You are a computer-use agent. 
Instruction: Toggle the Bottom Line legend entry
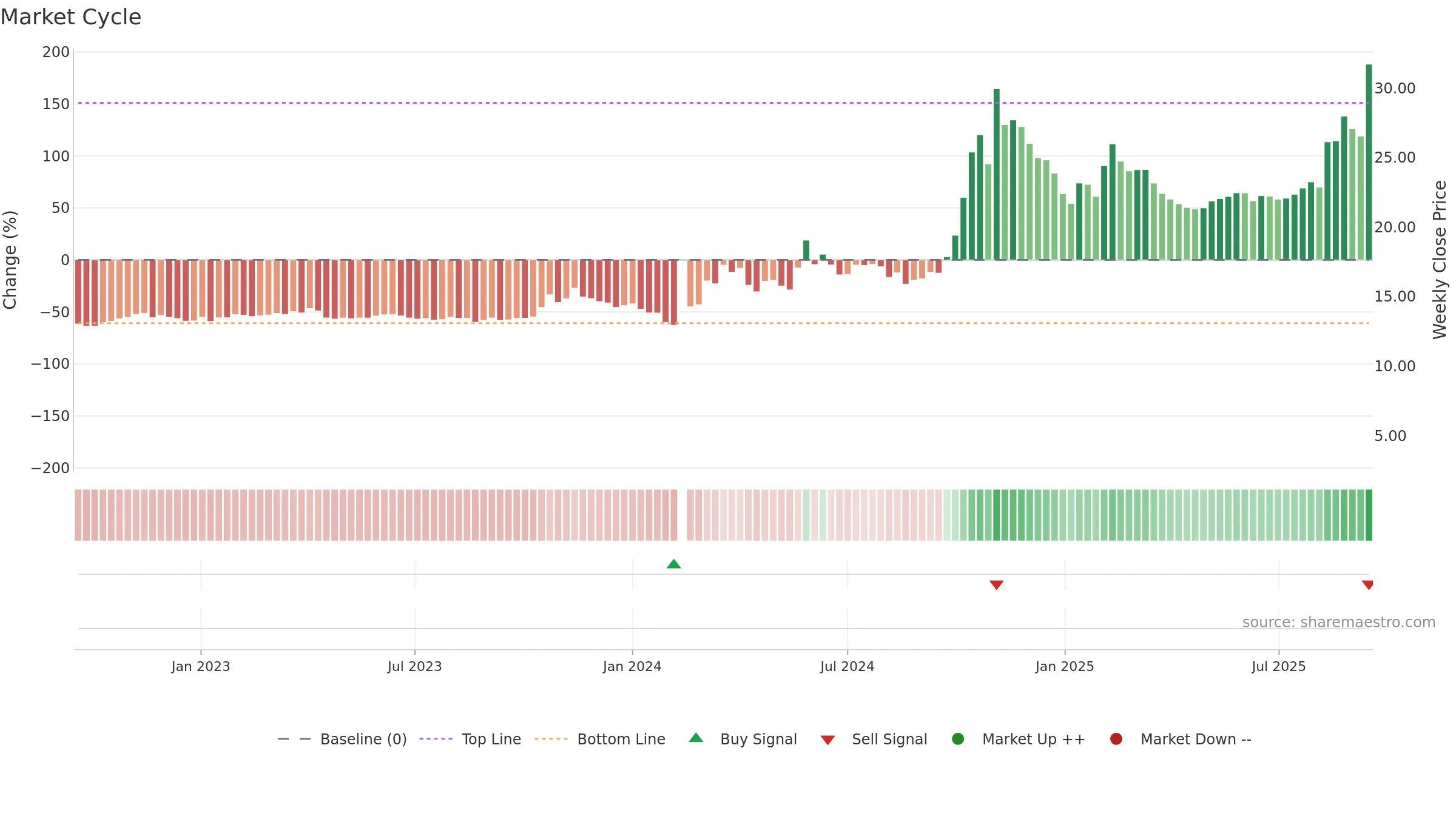pos(600,739)
